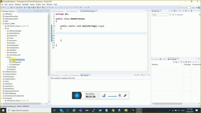Click the taskbar search box

click(29, 110)
